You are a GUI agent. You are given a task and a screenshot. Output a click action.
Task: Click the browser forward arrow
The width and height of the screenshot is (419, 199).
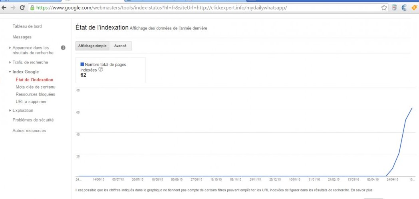coord(13,8)
